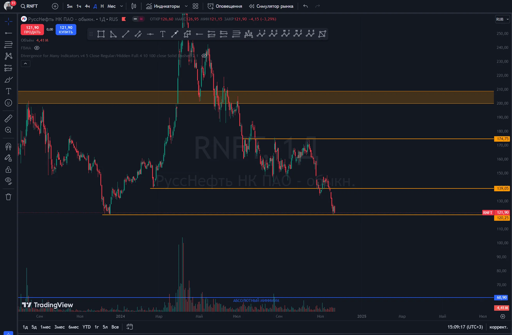Screen dimensions: 512x335
Task: Expand favorite indicators dropdown arrow
Action: (186, 6)
